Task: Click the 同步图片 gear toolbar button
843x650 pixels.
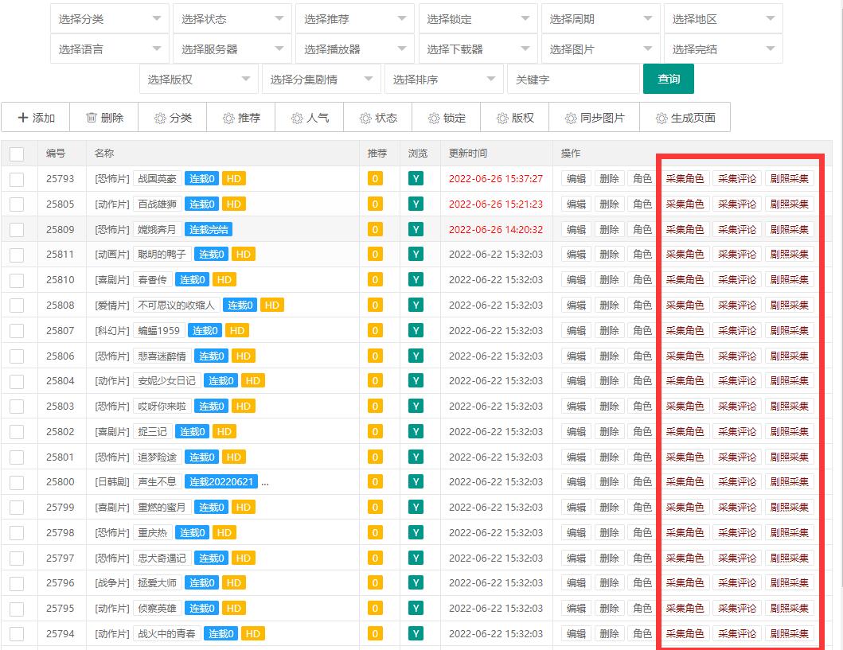Action: click(595, 118)
